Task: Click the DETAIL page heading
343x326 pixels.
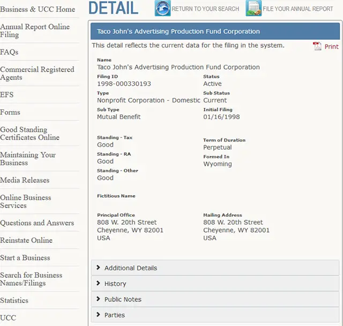Action: pos(113,8)
